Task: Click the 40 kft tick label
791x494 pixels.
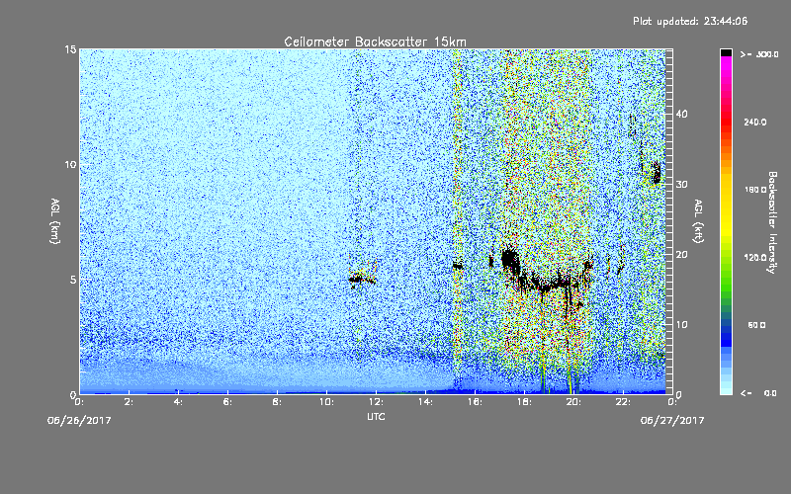Action: pyautogui.click(x=681, y=114)
